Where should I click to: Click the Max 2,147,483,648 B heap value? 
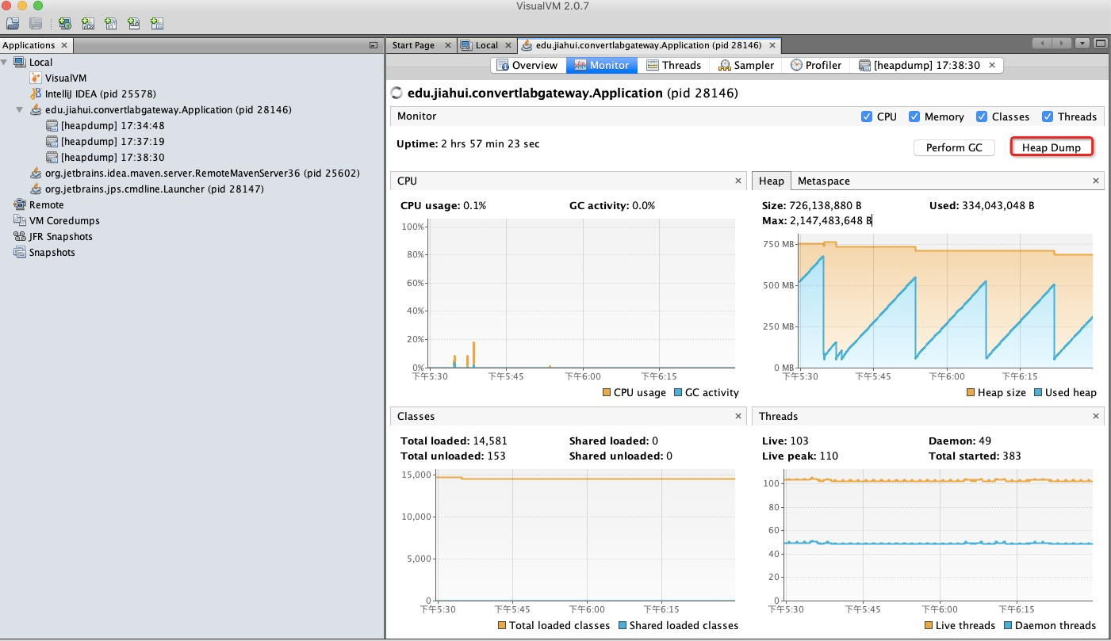pos(829,220)
